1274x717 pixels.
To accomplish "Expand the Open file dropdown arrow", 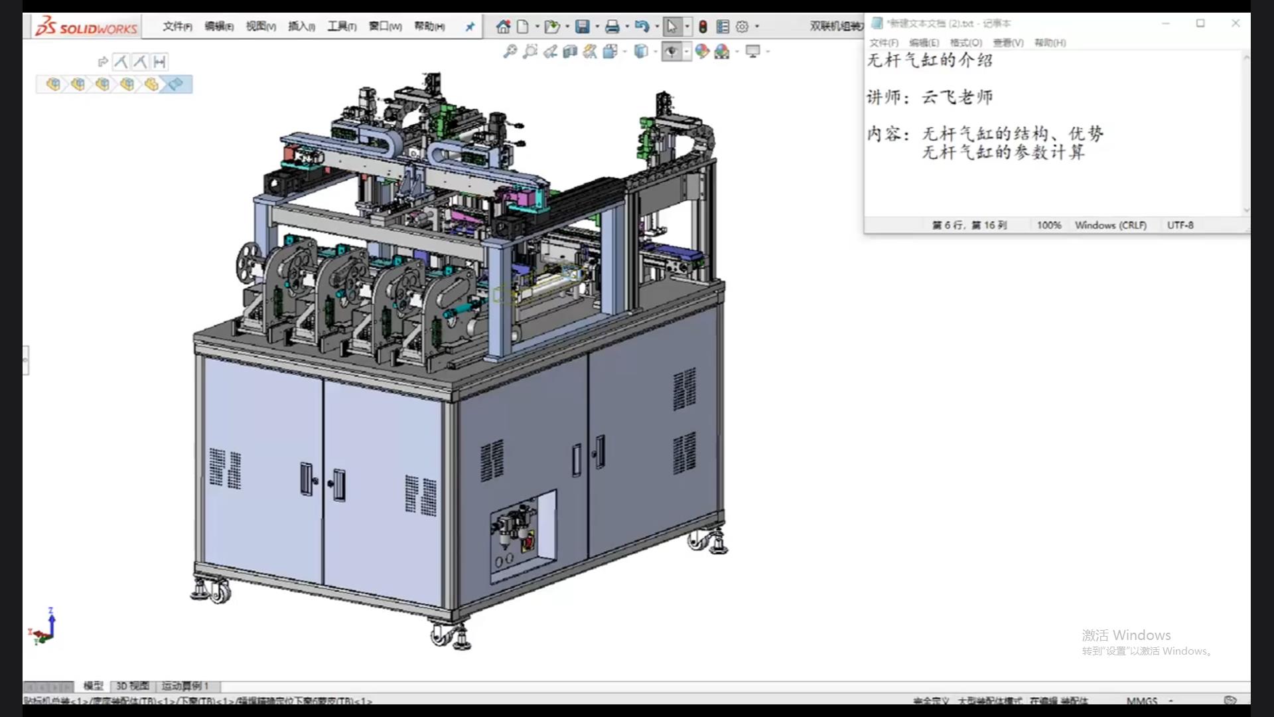I will (x=567, y=27).
